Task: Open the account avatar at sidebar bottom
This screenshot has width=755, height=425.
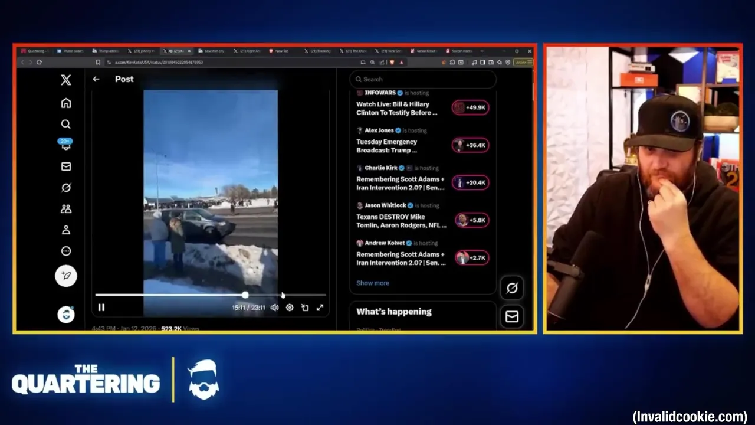Action: [65, 314]
